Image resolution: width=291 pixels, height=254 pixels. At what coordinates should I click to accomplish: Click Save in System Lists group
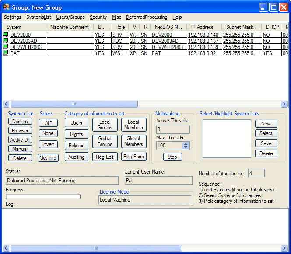pos(266,143)
